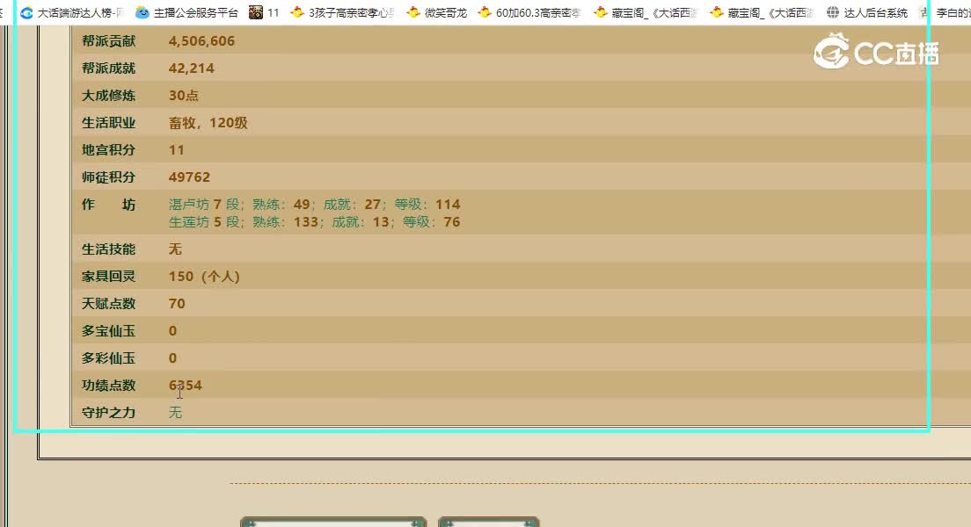Select the 守护之力 label

pyautogui.click(x=108, y=412)
